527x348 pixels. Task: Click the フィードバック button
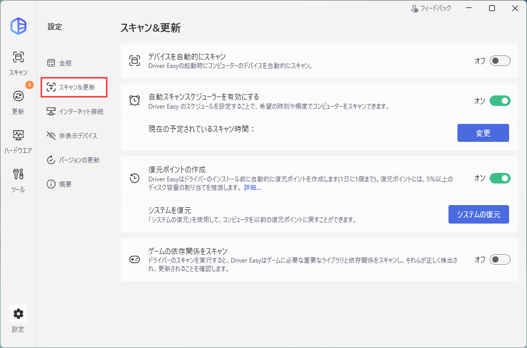pyautogui.click(x=431, y=8)
